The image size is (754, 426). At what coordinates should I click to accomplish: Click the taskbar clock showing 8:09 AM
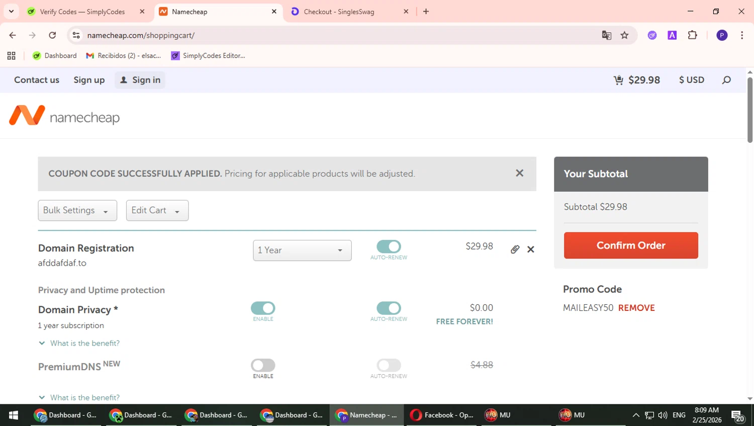point(707,415)
